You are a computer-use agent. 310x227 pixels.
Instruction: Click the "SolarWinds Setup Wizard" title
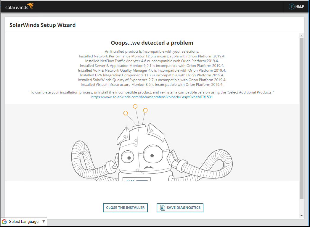43,25
